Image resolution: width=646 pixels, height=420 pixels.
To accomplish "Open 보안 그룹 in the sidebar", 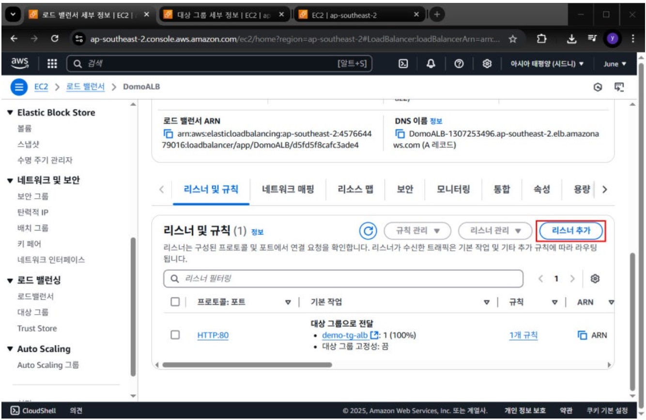I will point(32,196).
